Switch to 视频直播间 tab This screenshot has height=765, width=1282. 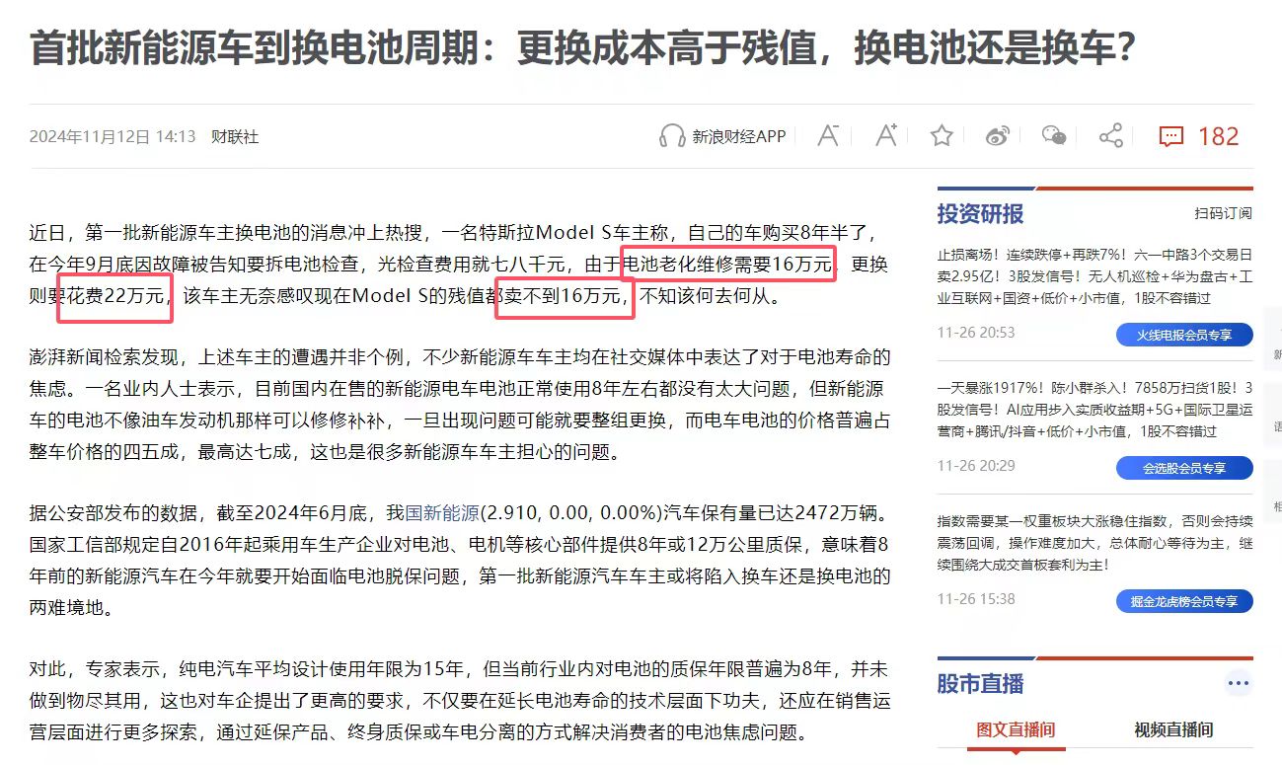click(1173, 730)
